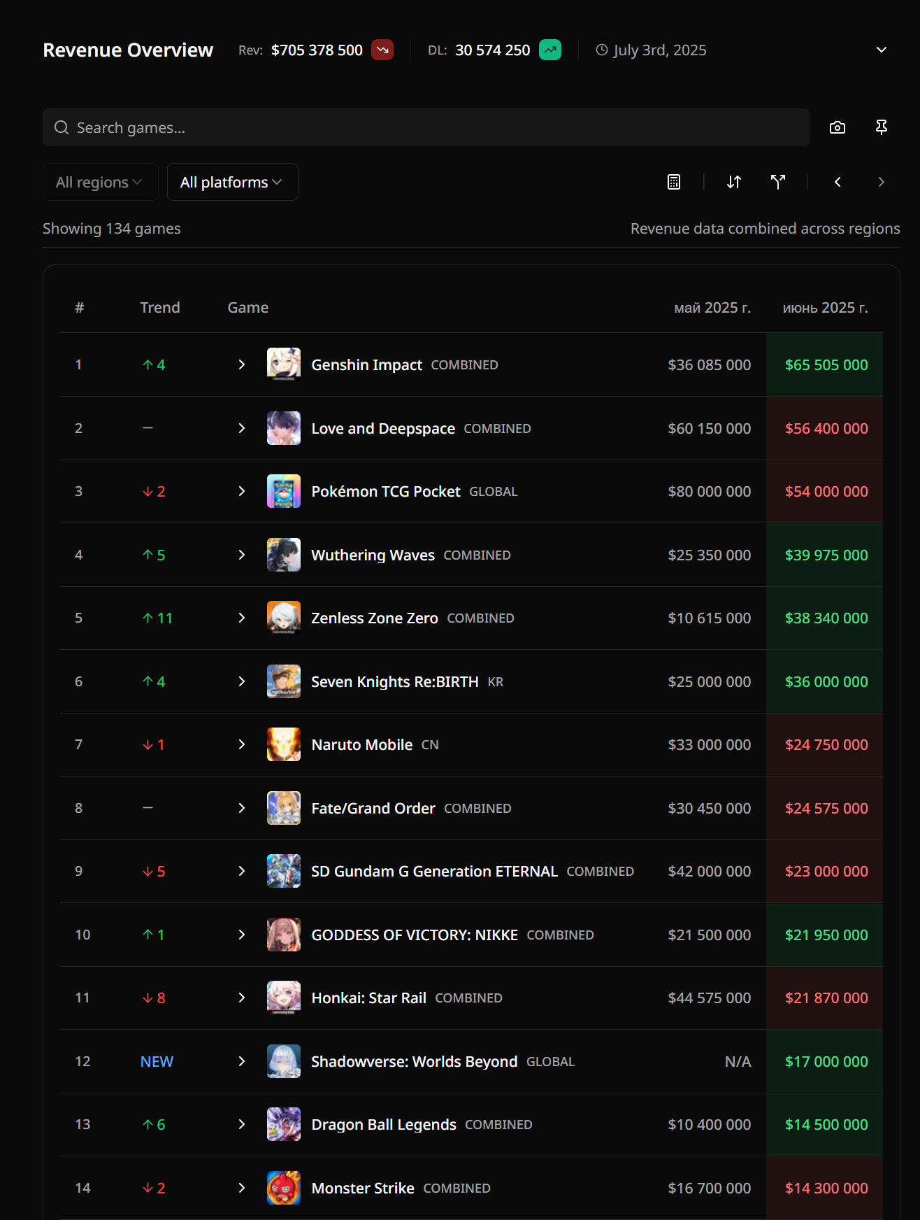Click the merge/split branch icon
Screen dimensions: 920x1220
coord(778,182)
